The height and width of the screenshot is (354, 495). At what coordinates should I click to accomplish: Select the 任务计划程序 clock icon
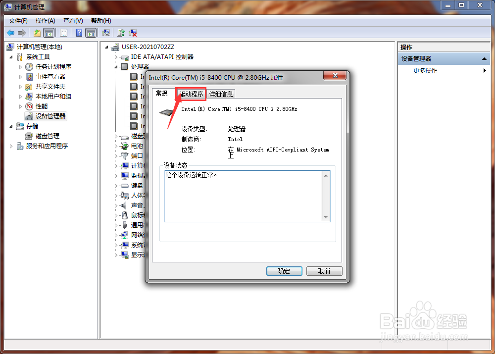point(29,67)
